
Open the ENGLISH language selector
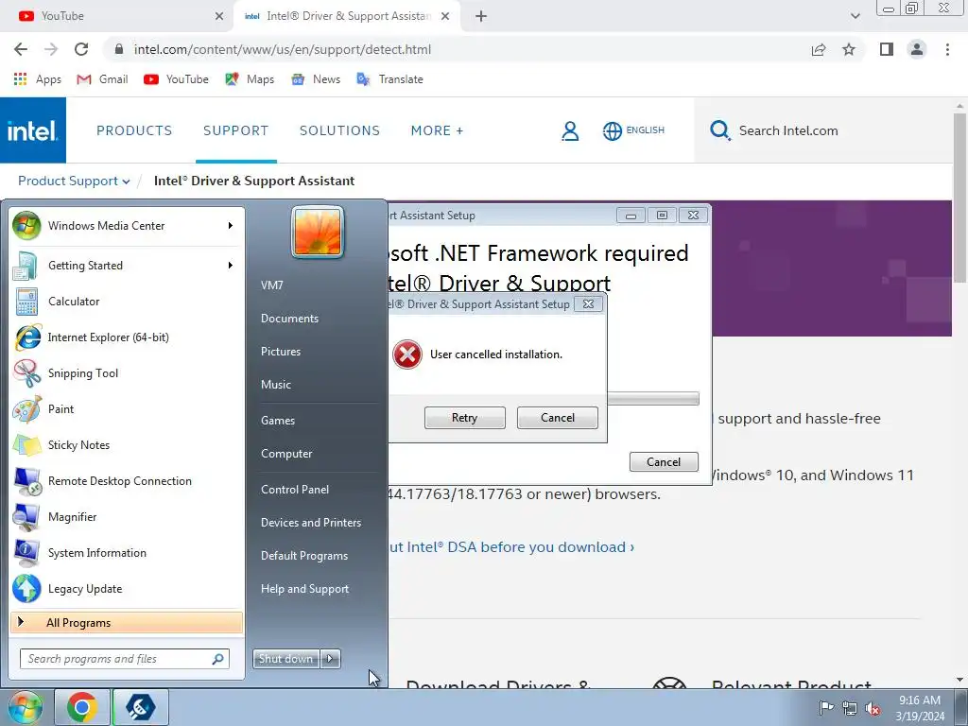[x=634, y=130]
